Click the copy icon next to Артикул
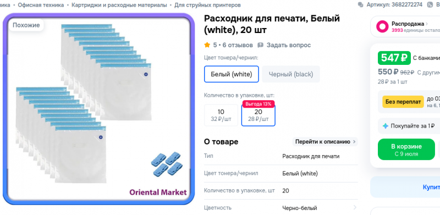440x215 pixels. click(361, 5)
